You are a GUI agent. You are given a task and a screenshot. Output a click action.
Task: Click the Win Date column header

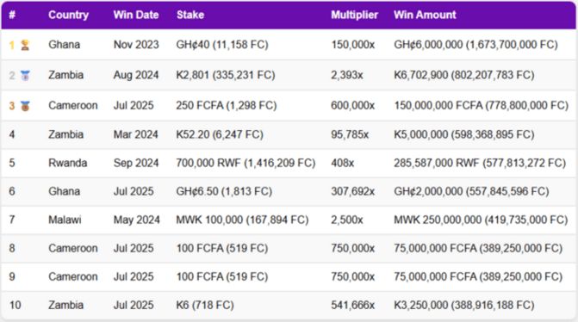point(136,15)
